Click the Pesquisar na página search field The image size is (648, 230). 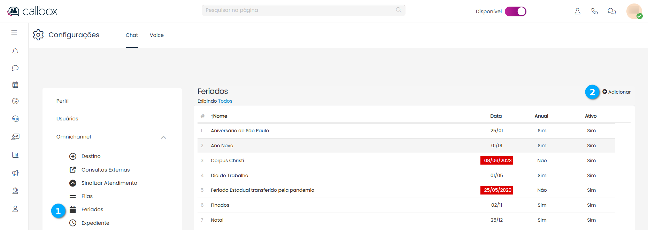300,10
